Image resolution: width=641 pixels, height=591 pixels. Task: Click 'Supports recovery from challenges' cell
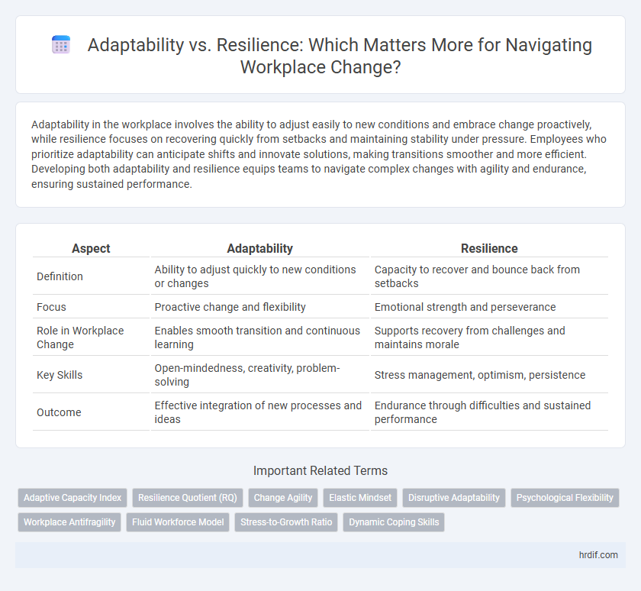(489, 337)
